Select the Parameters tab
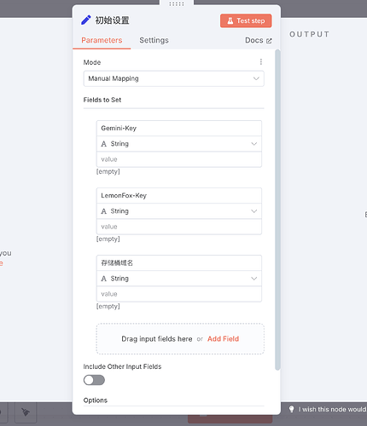The height and width of the screenshot is (426, 367). click(102, 40)
